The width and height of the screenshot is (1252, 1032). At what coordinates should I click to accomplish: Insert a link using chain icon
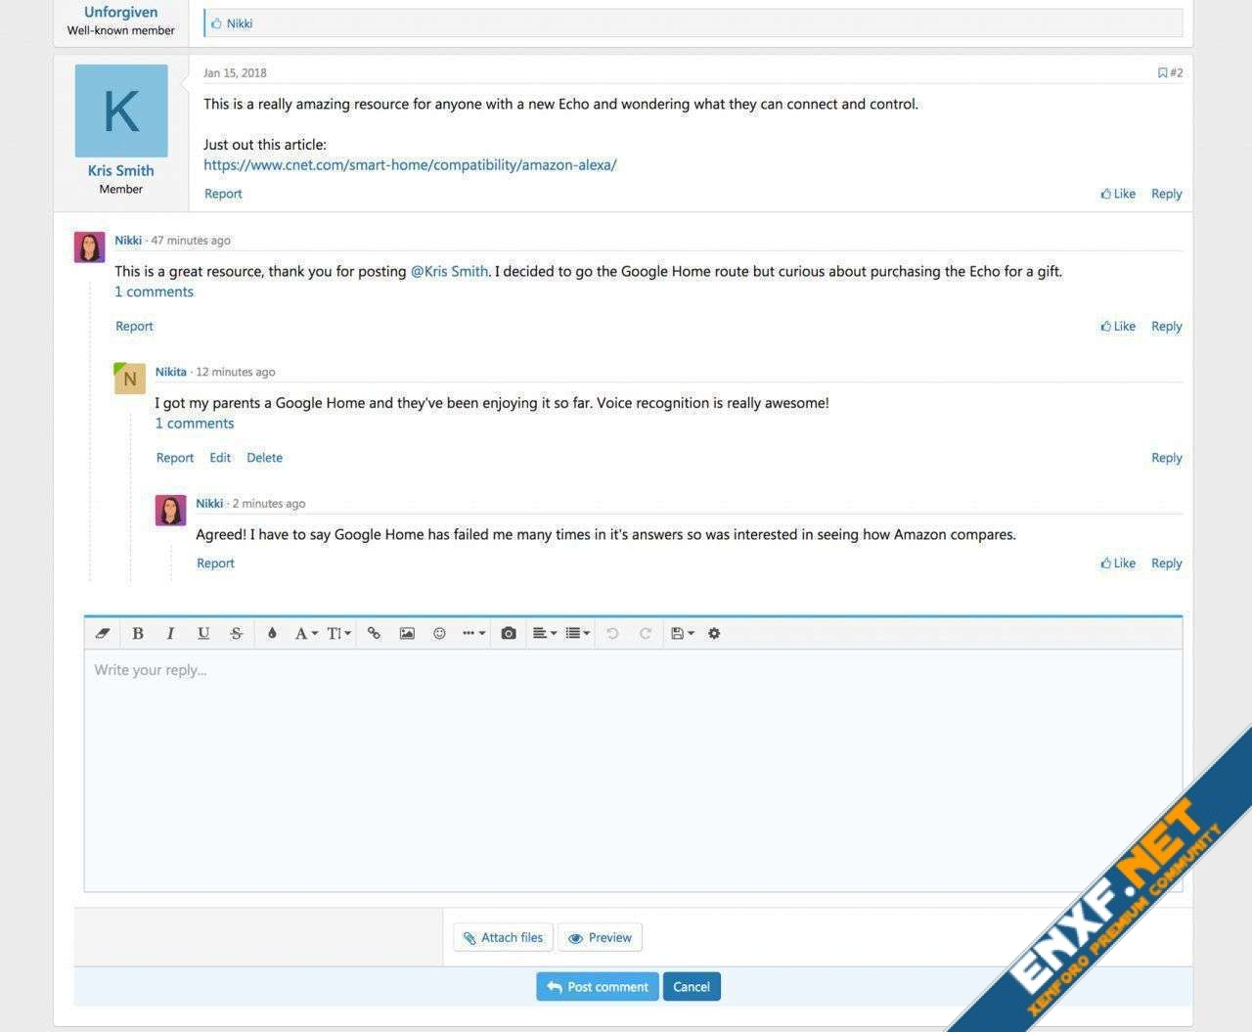pyautogui.click(x=374, y=633)
